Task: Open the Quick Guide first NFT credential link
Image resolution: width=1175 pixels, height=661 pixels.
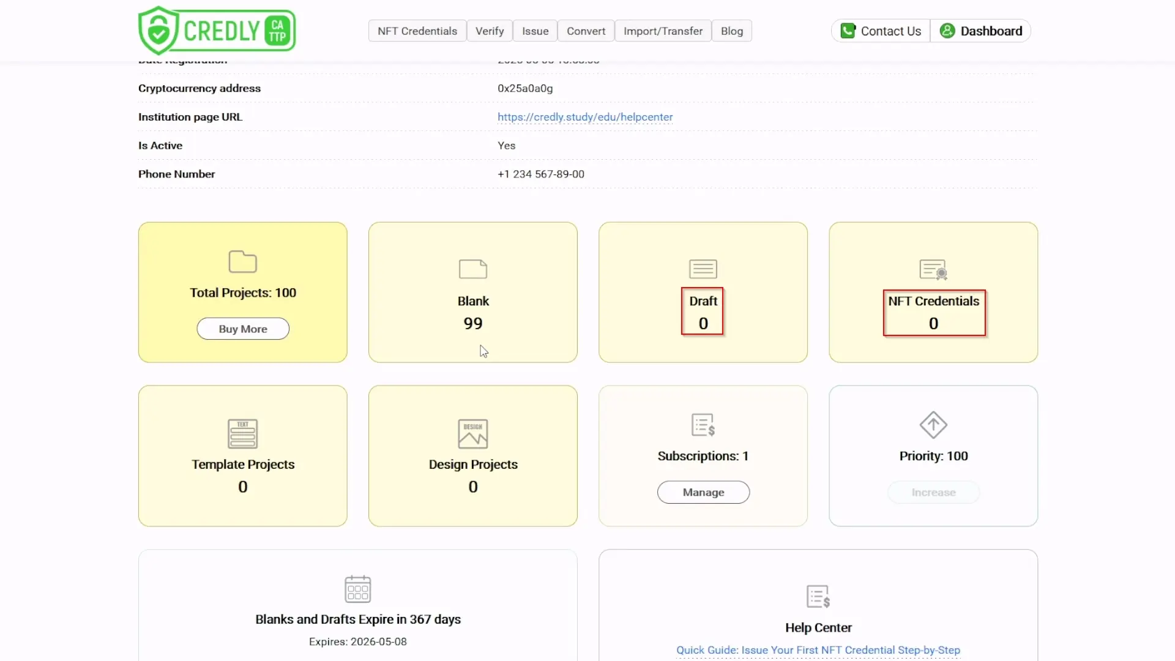Action: [x=818, y=650]
